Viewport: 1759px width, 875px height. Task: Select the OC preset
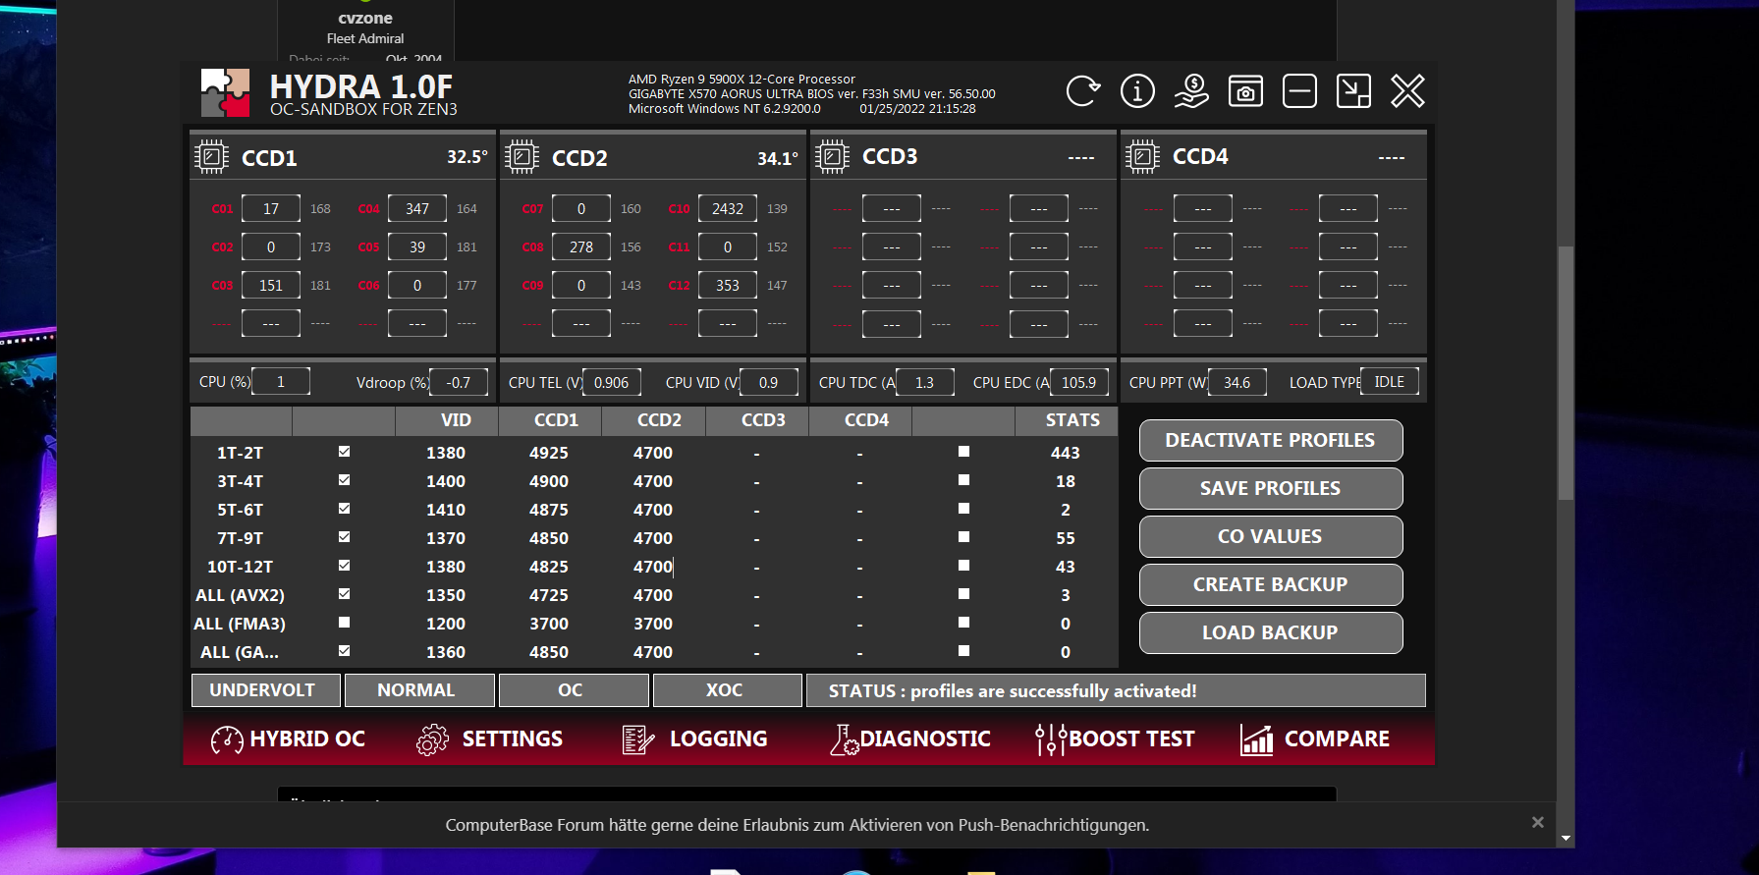574,690
